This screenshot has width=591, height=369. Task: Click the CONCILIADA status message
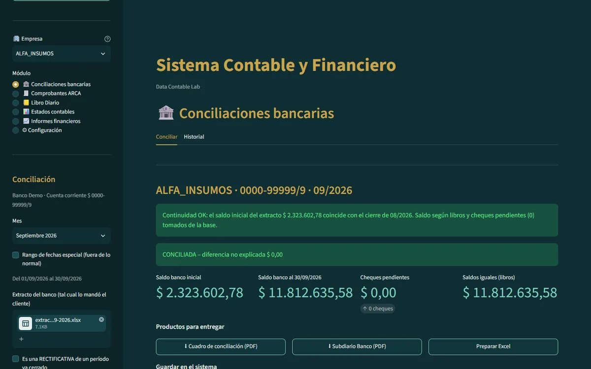pyautogui.click(x=357, y=254)
